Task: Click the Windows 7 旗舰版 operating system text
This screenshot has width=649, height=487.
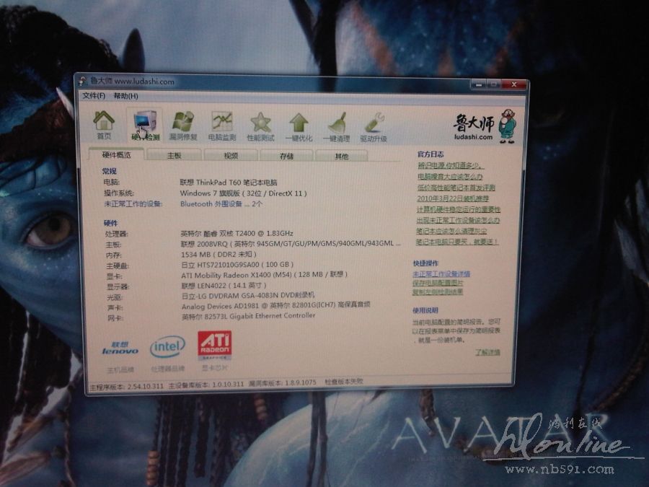Action: [244, 193]
